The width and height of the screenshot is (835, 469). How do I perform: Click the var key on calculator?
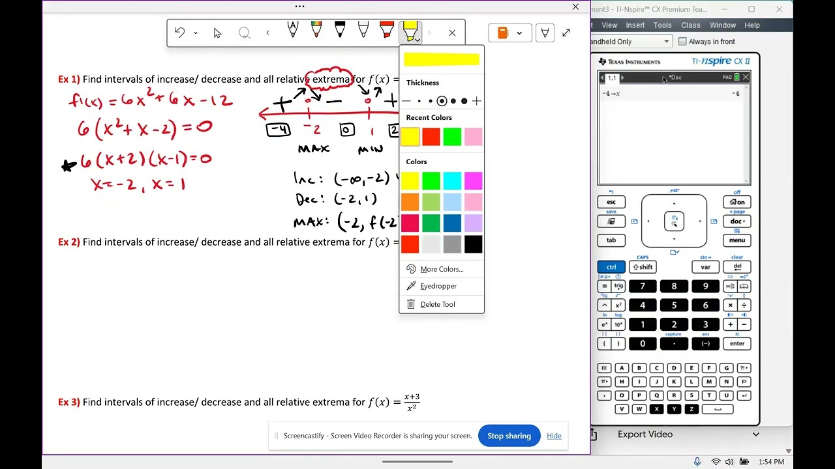pyautogui.click(x=705, y=267)
